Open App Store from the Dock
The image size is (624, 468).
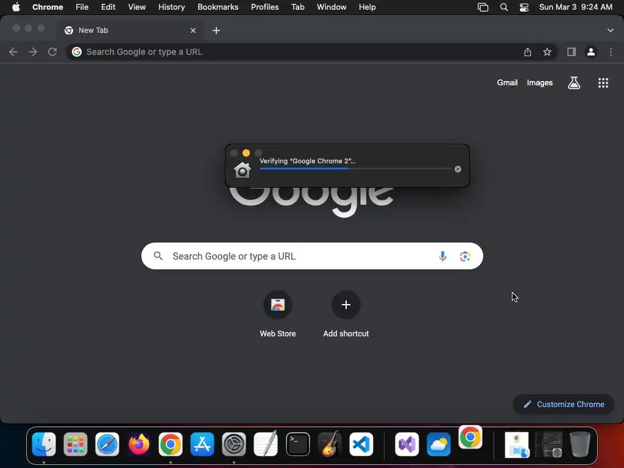click(202, 444)
